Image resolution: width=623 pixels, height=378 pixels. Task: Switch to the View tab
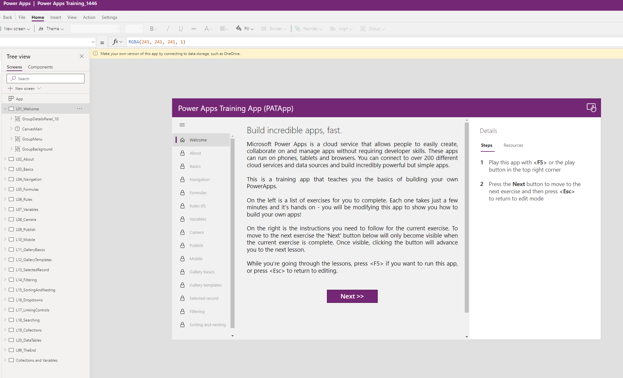72,17
